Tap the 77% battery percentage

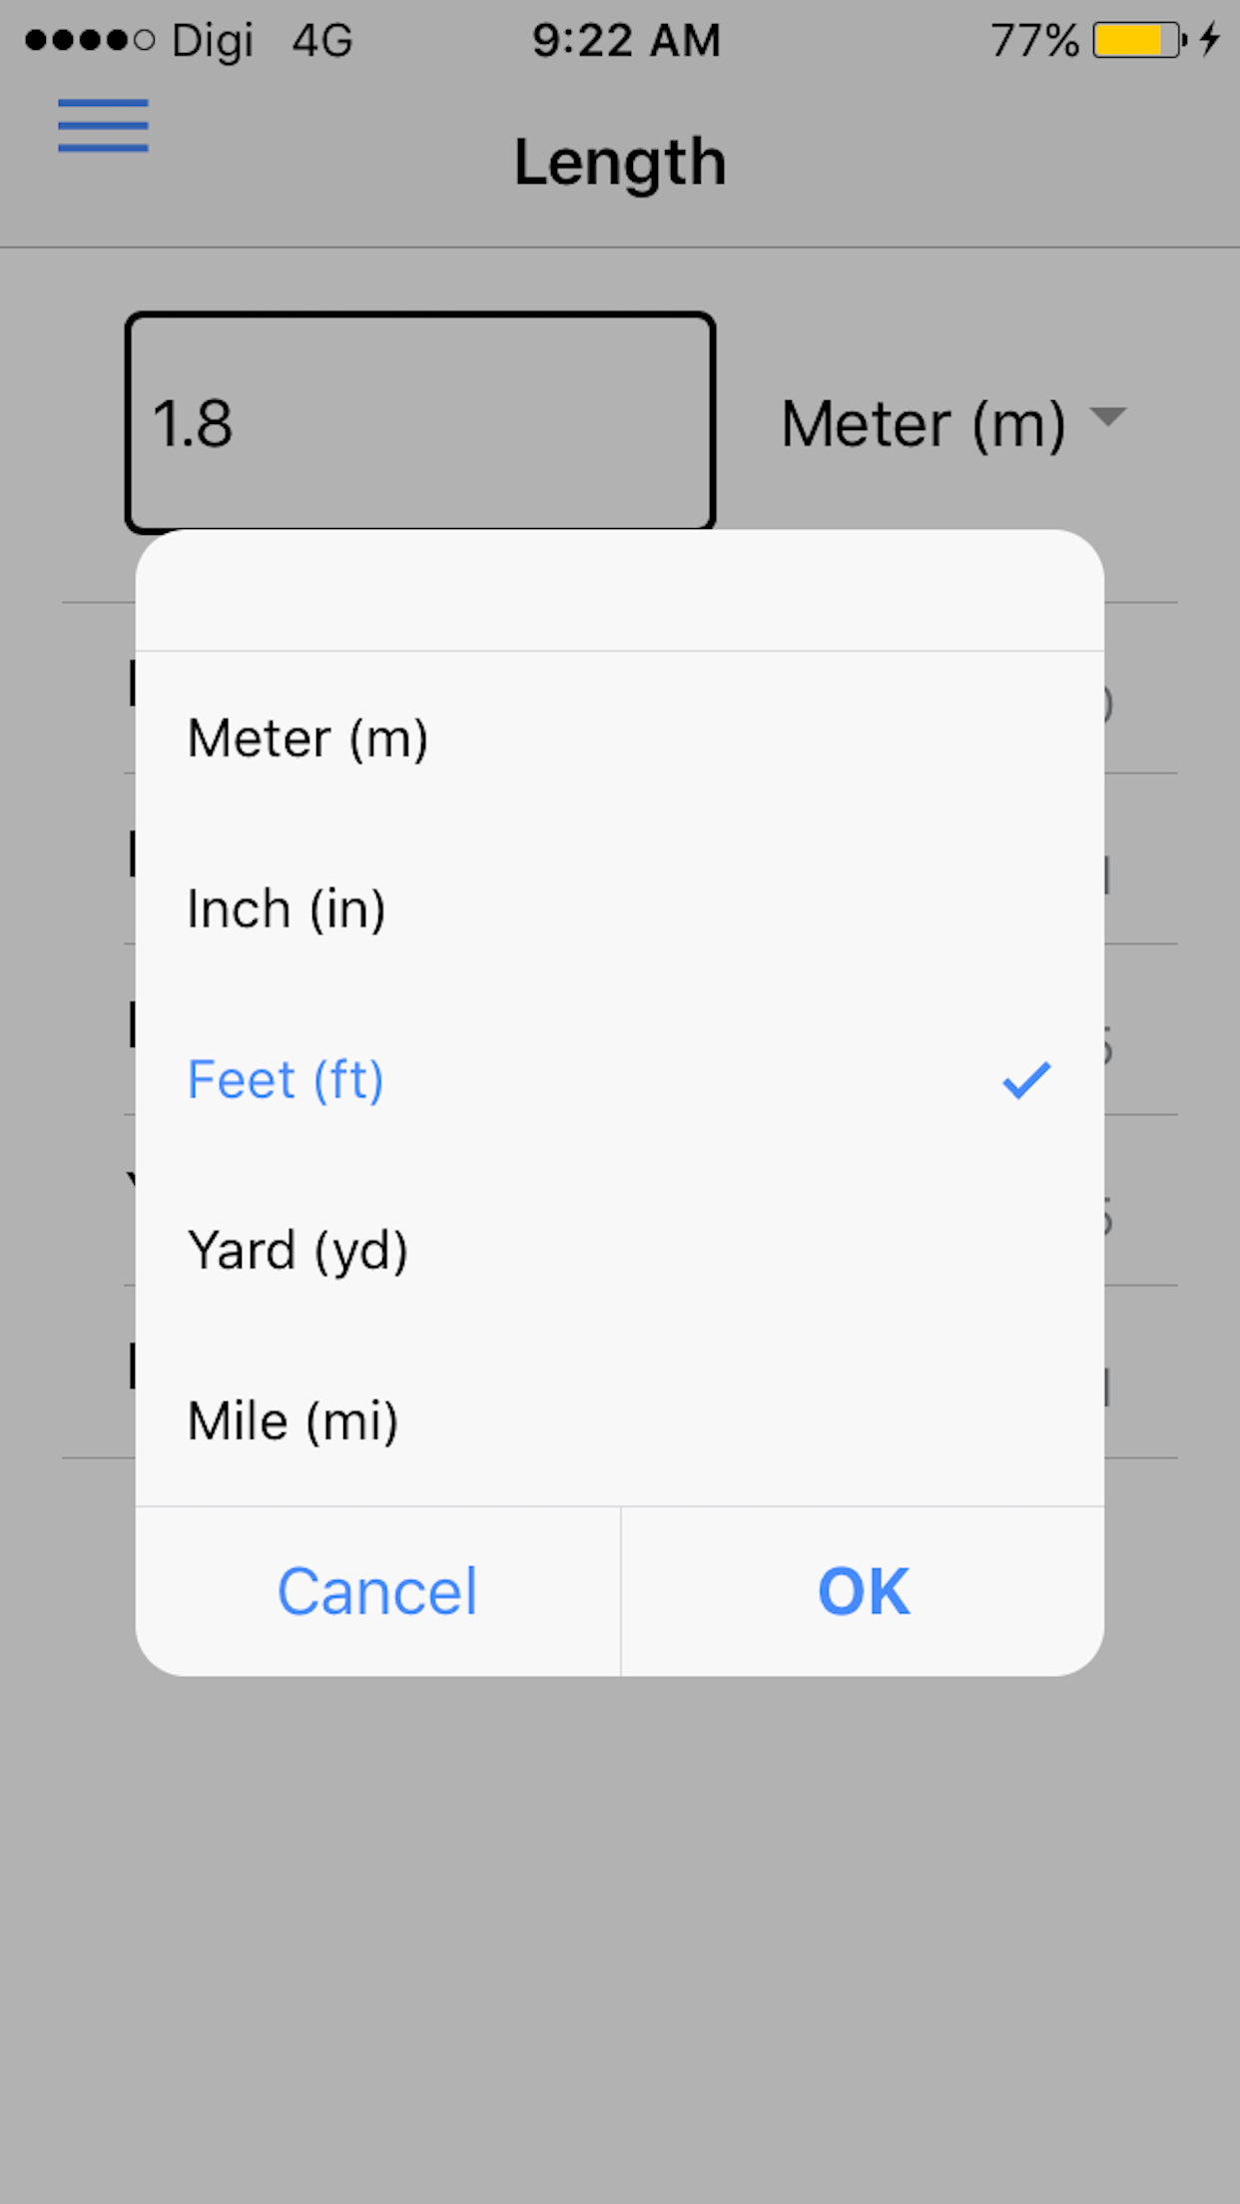pos(1034,41)
